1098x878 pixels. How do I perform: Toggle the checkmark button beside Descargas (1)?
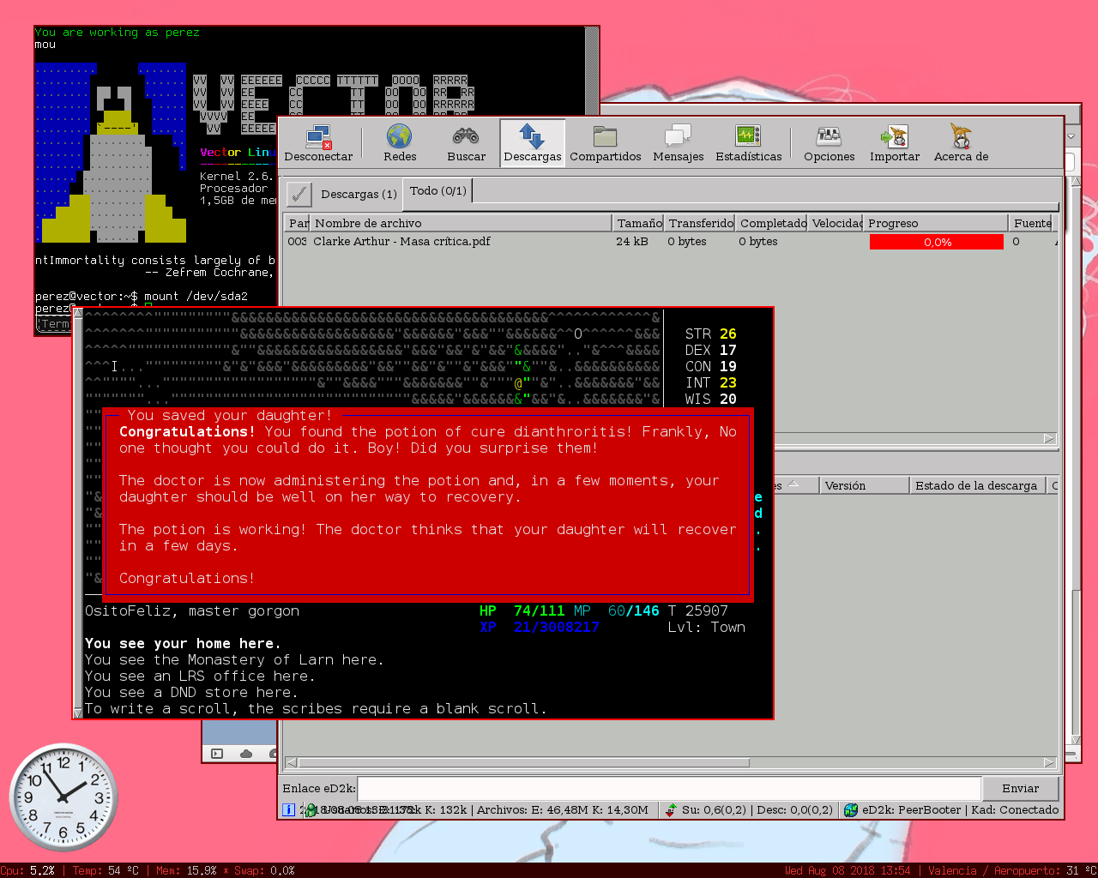[x=299, y=194]
